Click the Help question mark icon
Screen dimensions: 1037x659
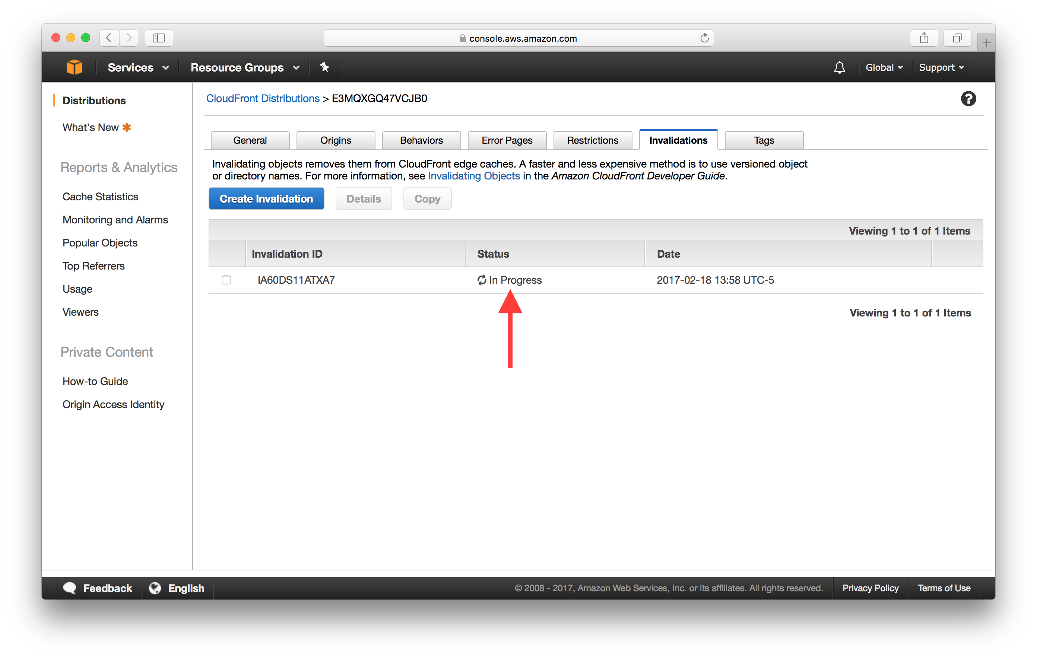(x=969, y=99)
